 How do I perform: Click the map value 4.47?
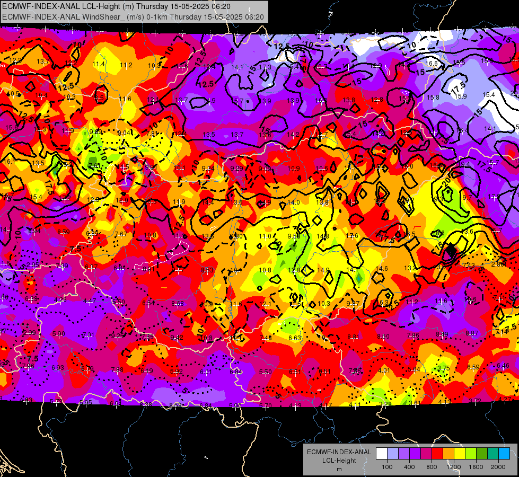[90, 301]
